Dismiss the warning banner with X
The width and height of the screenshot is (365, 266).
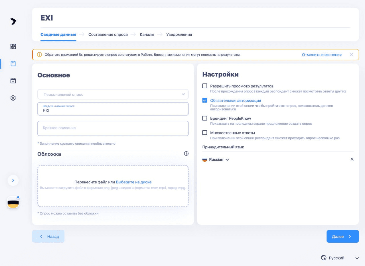tap(351, 55)
